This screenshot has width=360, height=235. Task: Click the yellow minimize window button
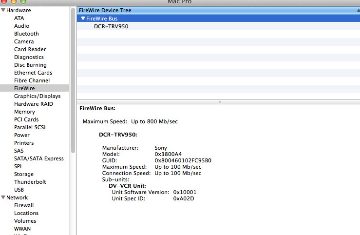click(14, 1)
